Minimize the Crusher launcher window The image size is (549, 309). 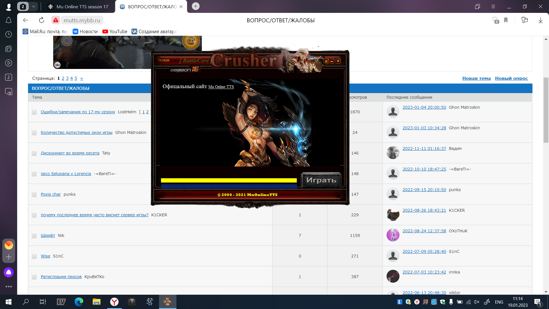pyautogui.click(x=332, y=61)
